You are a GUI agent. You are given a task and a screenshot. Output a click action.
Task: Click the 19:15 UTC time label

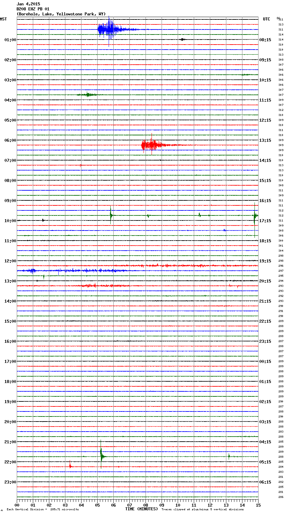pyautogui.click(x=265, y=261)
